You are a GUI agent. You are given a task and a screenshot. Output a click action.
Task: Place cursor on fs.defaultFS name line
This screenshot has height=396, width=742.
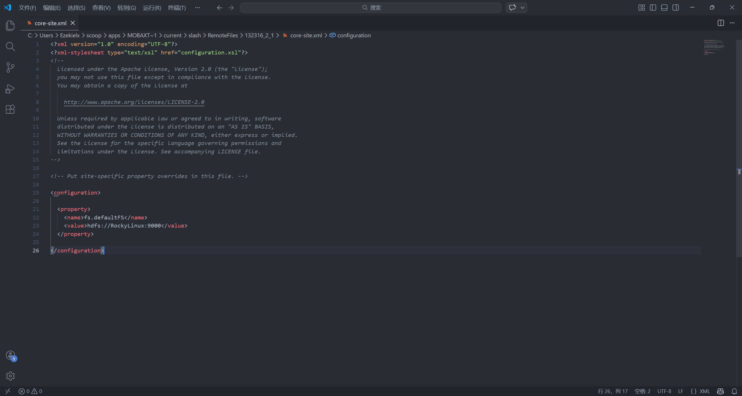pos(106,217)
